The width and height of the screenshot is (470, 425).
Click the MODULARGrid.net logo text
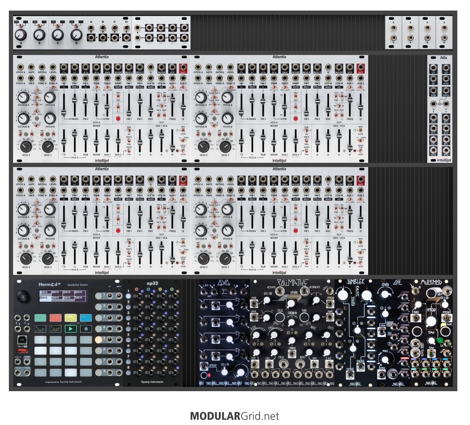tap(235, 416)
